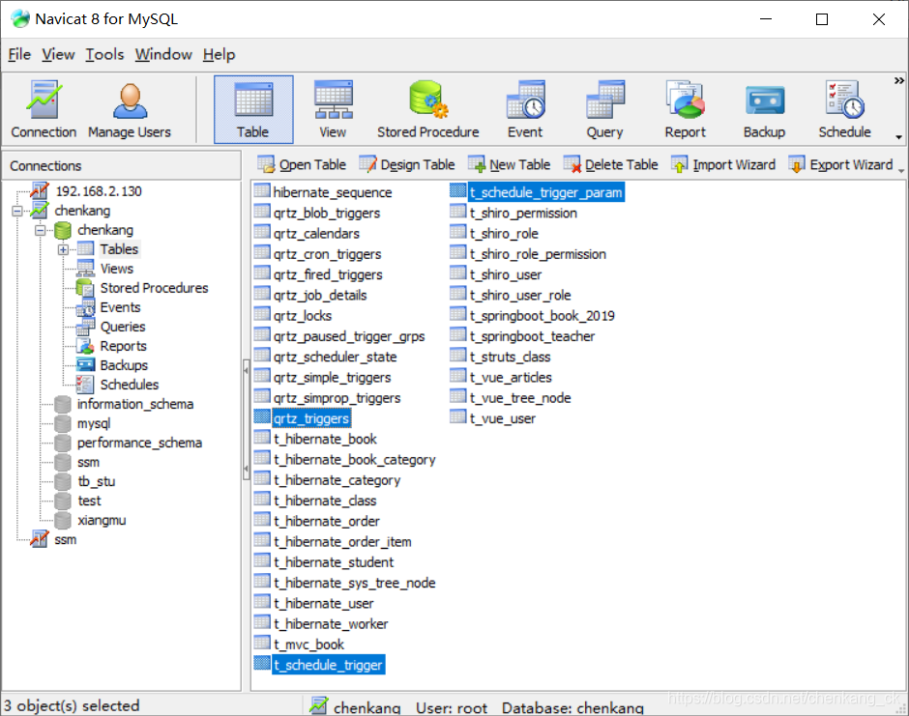Click Open Table button
This screenshot has height=716, width=909.
click(x=302, y=165)
